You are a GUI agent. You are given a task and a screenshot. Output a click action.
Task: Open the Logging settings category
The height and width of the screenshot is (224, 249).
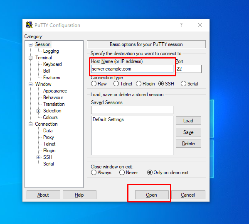[x=51, y=51]
